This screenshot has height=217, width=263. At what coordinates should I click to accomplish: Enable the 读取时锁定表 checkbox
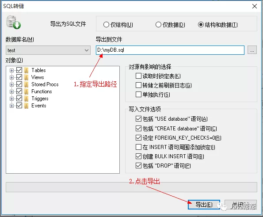click(x=138, y=76)
